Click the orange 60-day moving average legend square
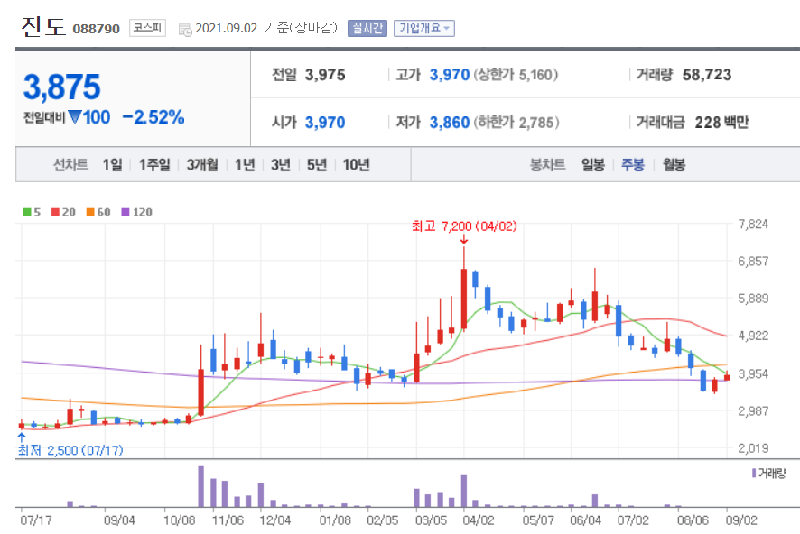 click(x=90, y=213)
